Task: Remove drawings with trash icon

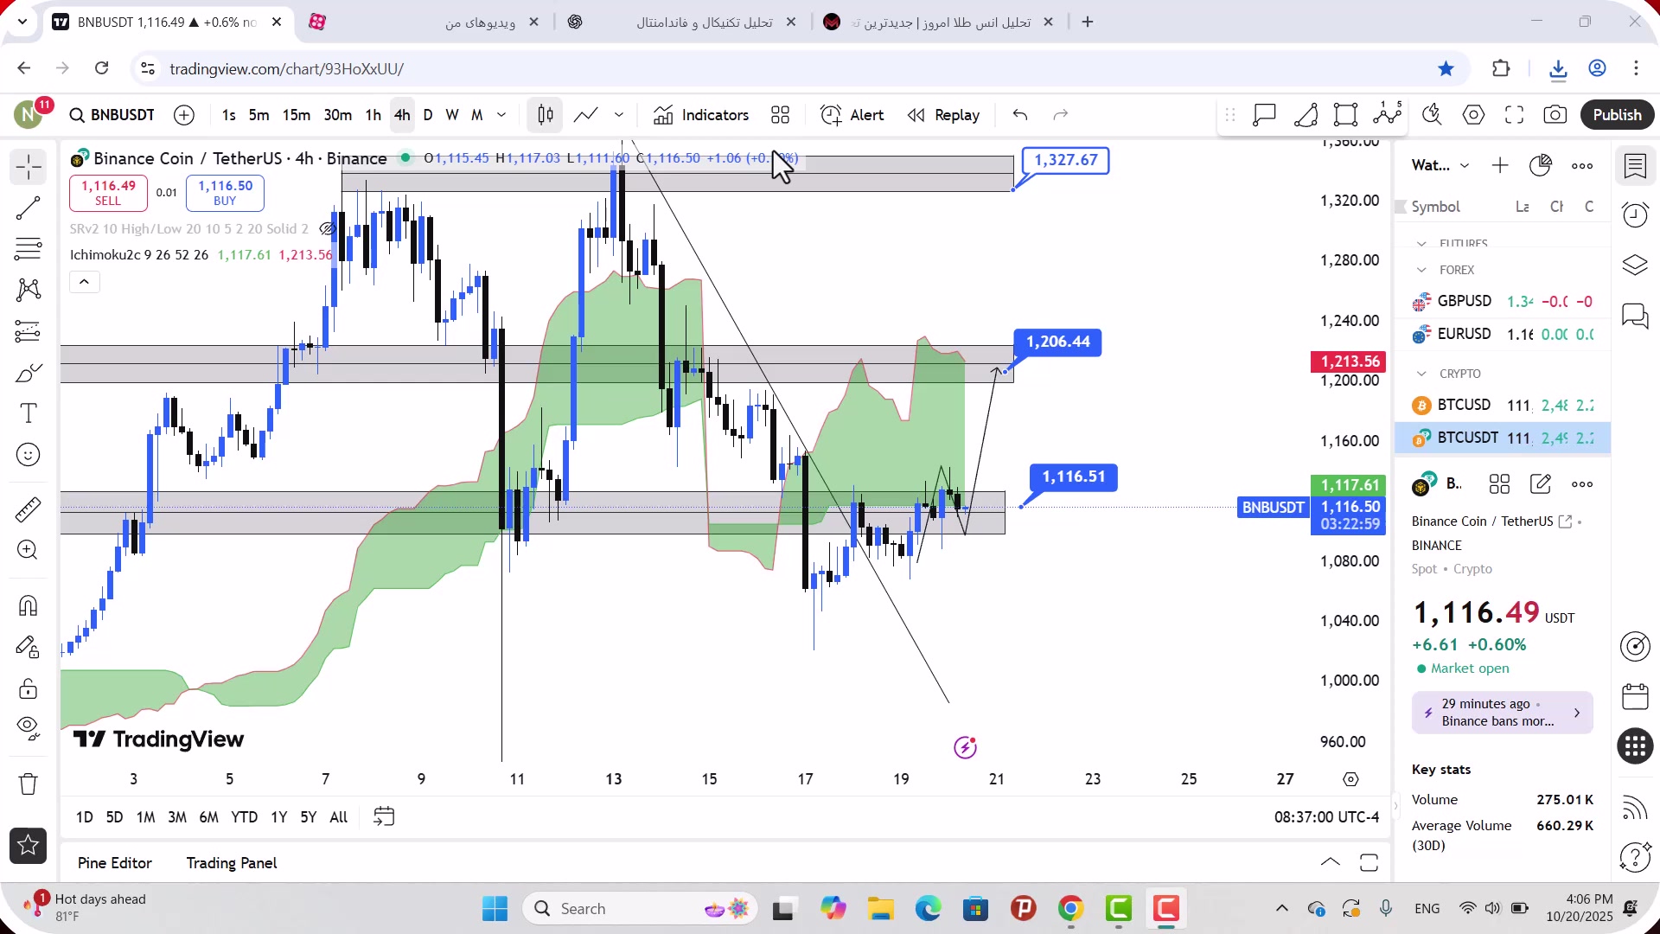Action: [29, 784]
